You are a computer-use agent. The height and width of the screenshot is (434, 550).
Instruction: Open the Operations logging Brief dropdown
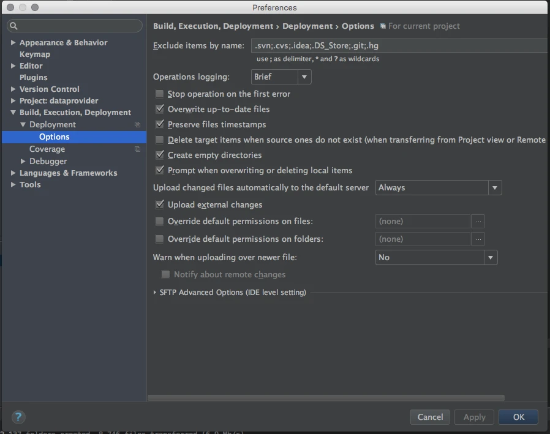(281, 77)
